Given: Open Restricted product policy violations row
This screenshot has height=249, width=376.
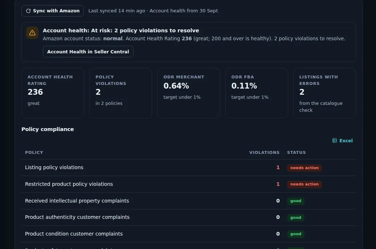Looking at the screenshot, I should coord(188,184).
